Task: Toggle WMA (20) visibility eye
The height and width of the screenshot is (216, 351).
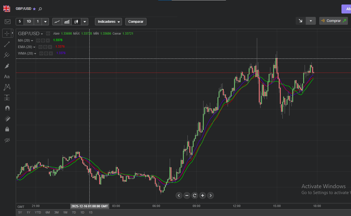Action: click(41, 53)
